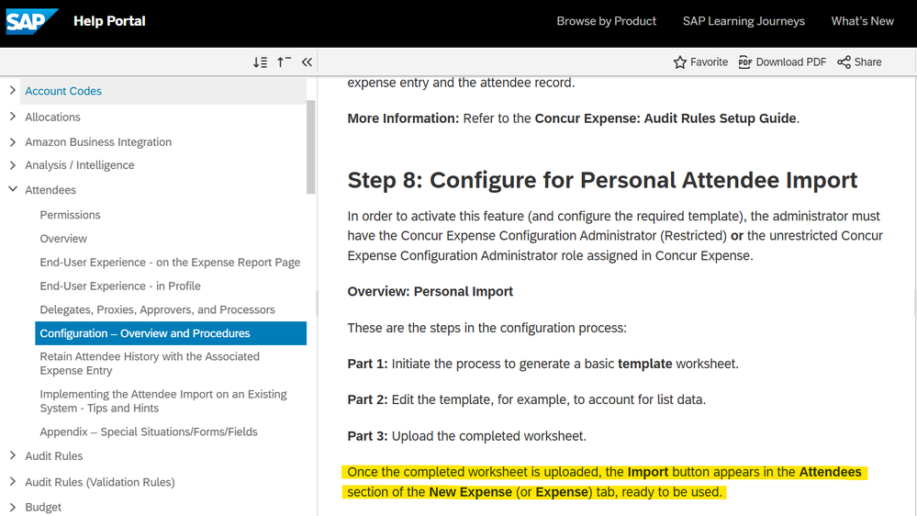
Task: Click the Part 1 paragraph
Action: [x=542, y=364]
